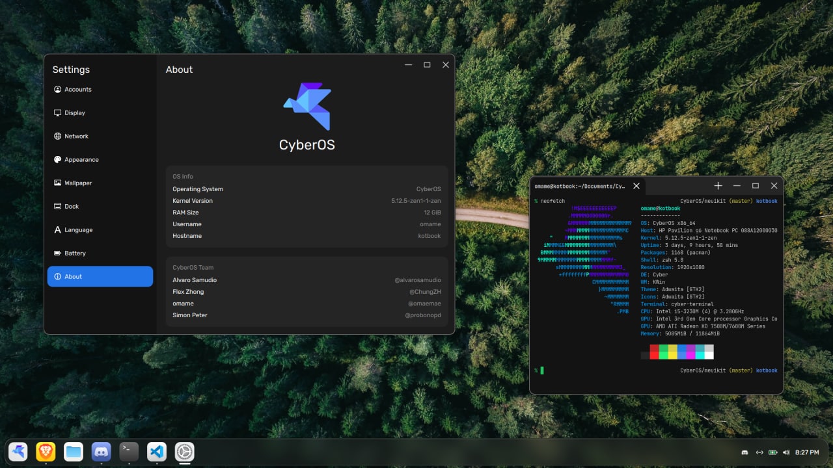Click the battery tray indicator
Image resolution: width=833 pixels, height=468 pixels.
pos(773,452)
